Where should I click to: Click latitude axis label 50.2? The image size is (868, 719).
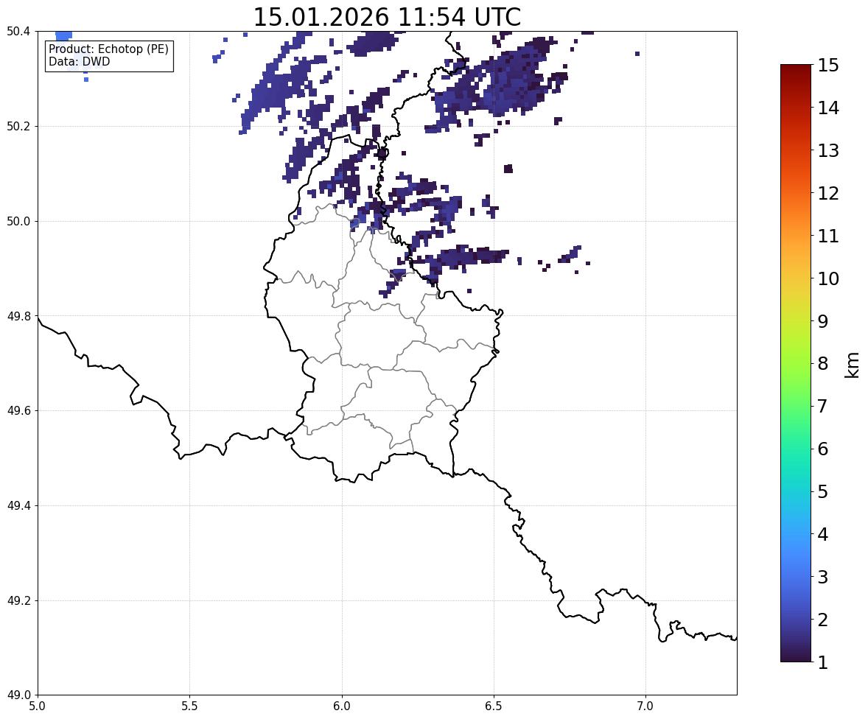18,126
